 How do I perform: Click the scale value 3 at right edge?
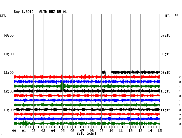point(180,114)
